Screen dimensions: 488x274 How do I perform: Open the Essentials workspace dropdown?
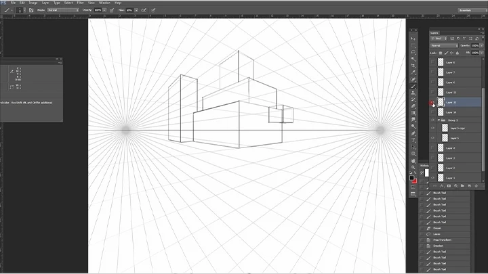pos(472,10)
